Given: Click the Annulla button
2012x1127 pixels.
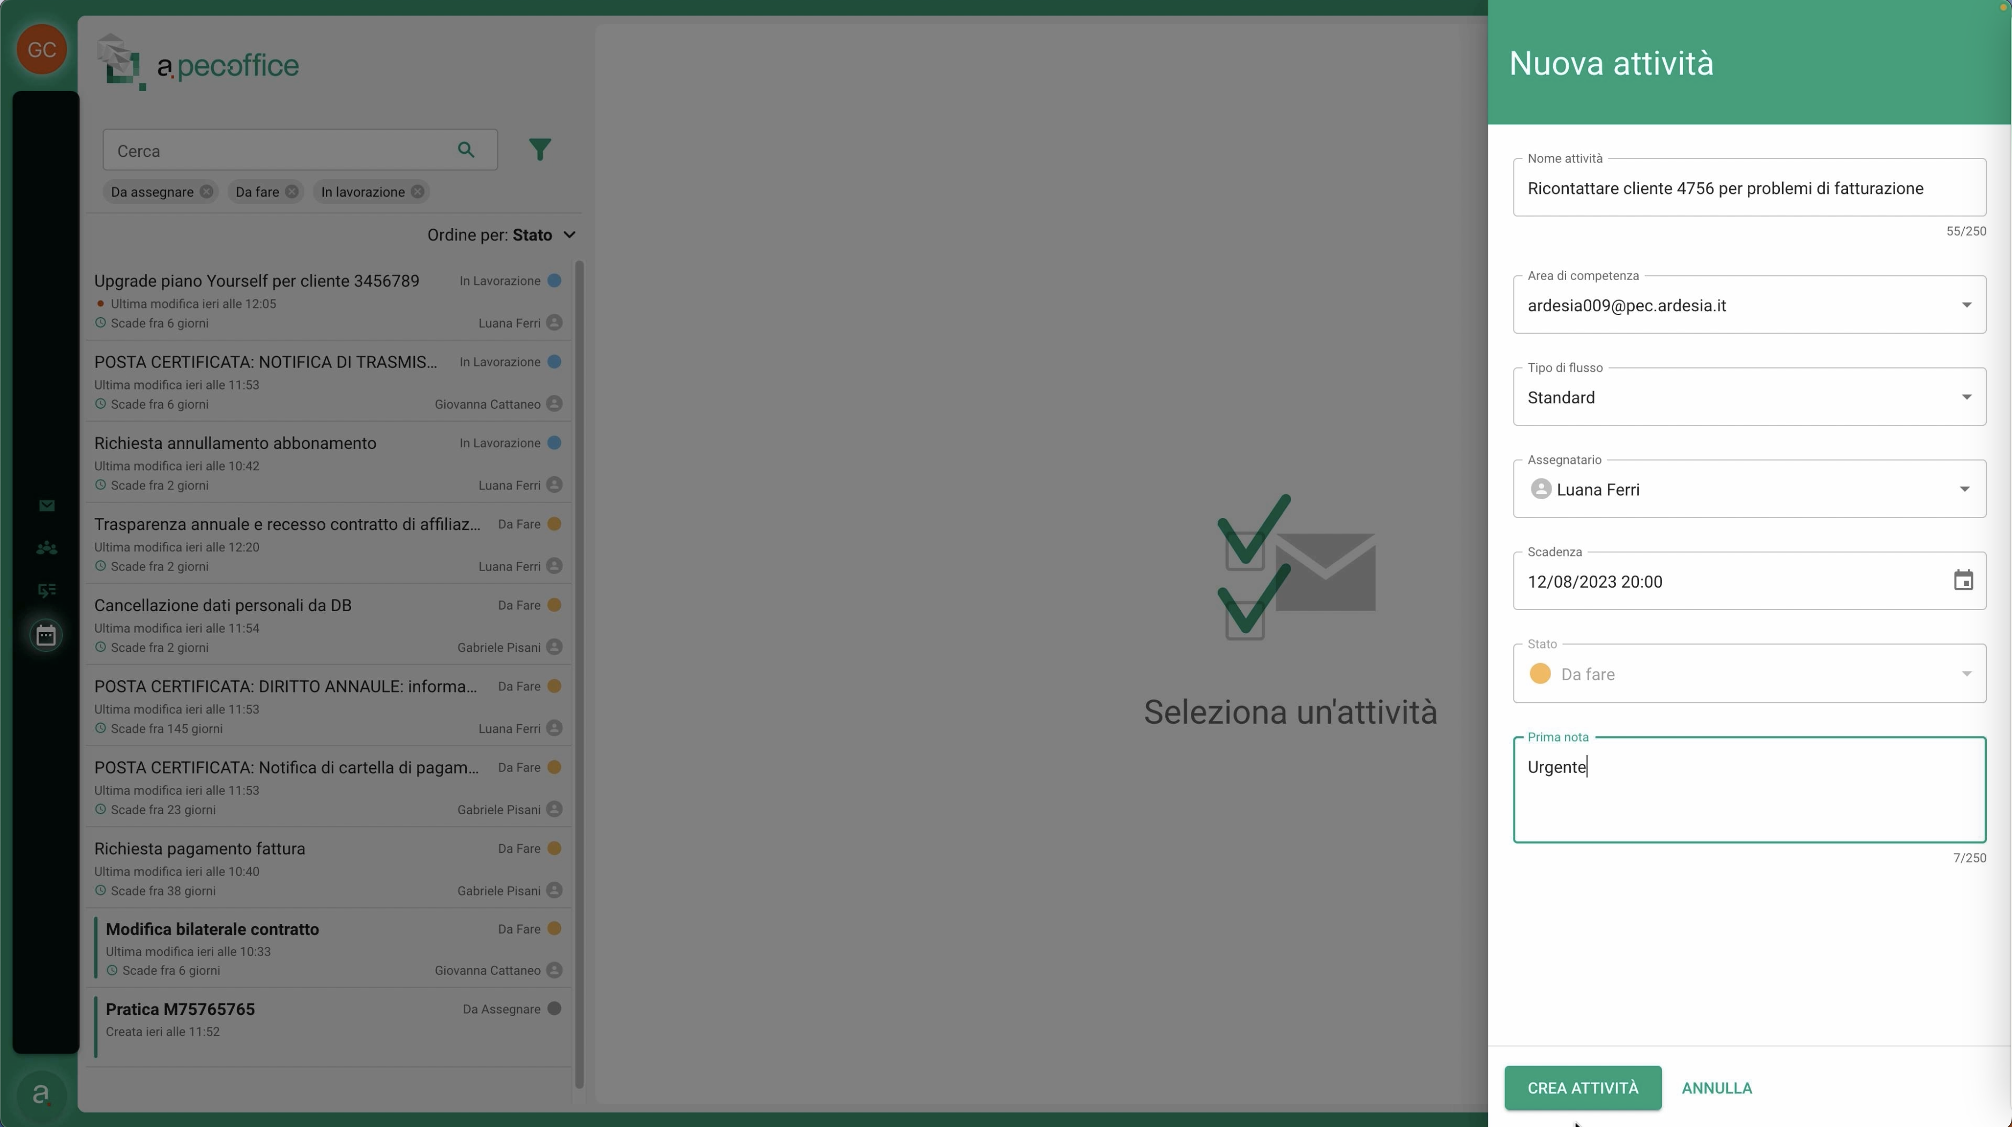Looking at the screenshot, I should coord(1716,1087).
